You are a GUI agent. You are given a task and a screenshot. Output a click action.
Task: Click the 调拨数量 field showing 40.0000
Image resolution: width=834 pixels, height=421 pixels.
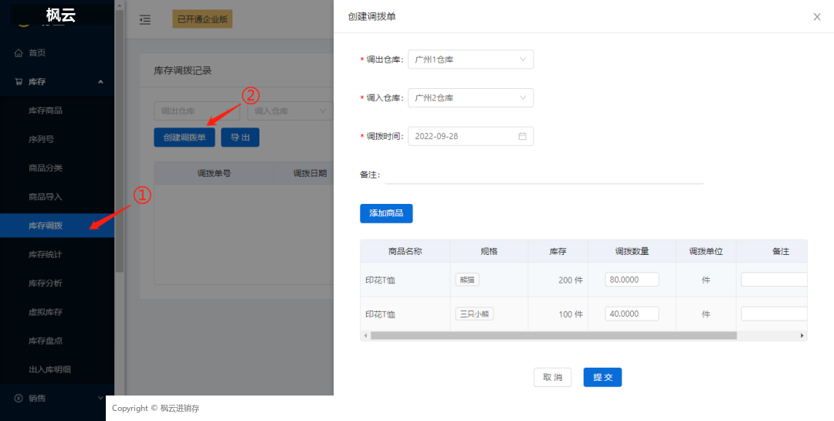tap(632, 314)
